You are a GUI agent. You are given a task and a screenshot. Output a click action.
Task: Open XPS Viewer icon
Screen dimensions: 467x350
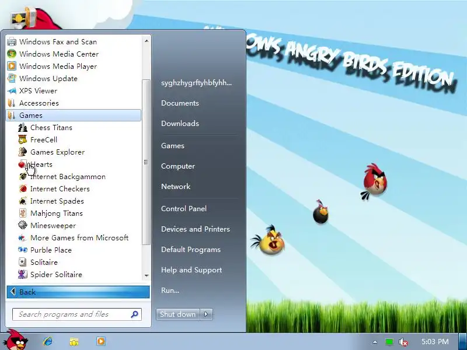tap(12, 90)
